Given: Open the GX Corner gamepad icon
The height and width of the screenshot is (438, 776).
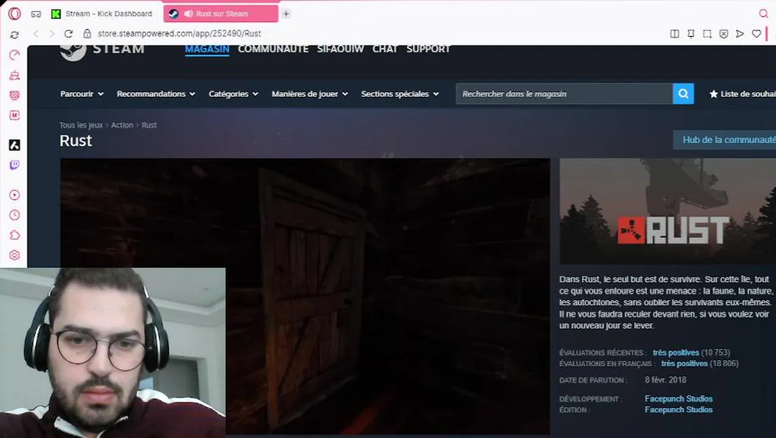Looking at the screenshot, I should pos(36,13).
